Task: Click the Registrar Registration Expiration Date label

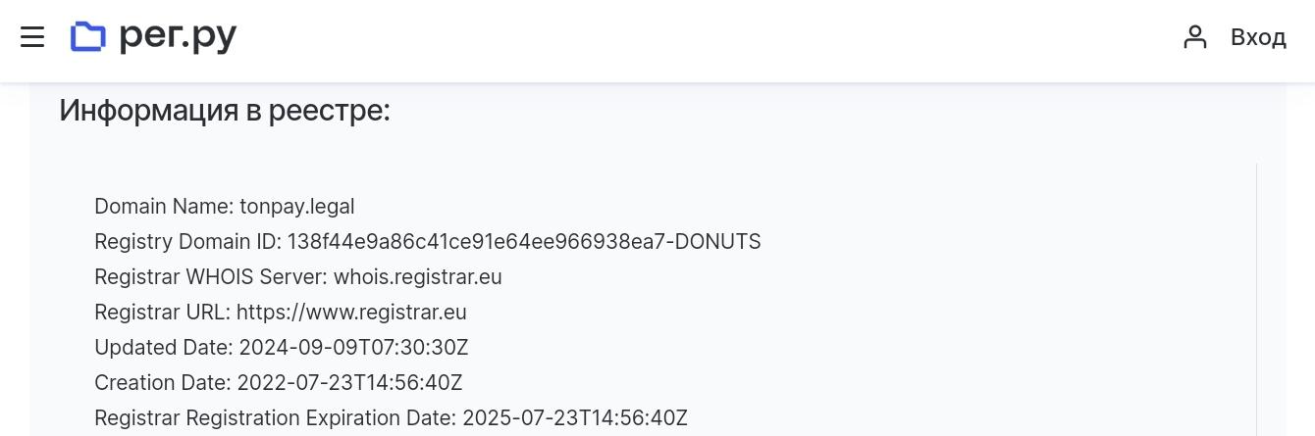Action: click(x=275, y=418)
